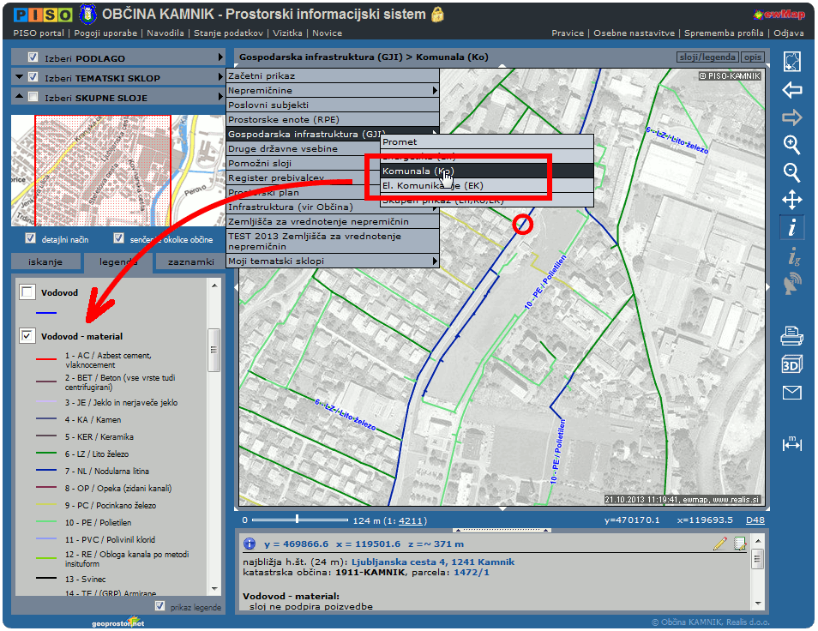Screen dimensions: 818x631
Task: Click the zoom out magnifier tool
Action: point(791,172)
